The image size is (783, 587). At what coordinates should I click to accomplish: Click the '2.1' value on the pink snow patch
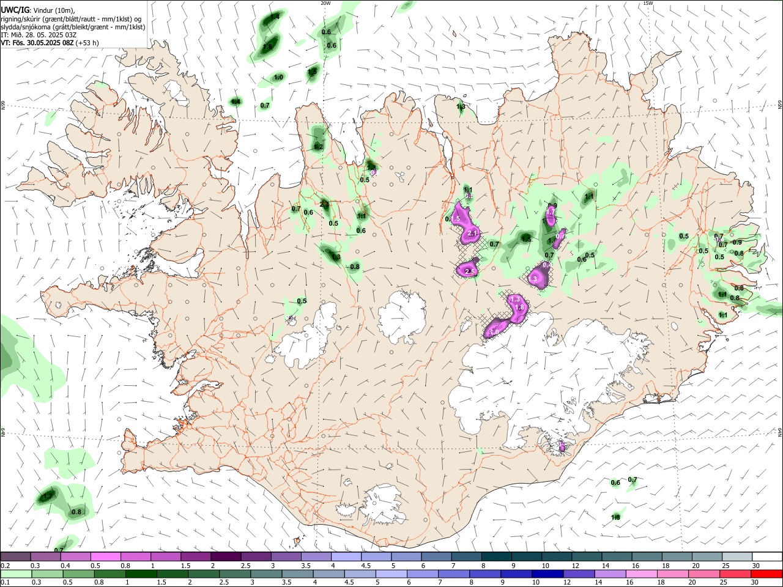pos(472,234)
